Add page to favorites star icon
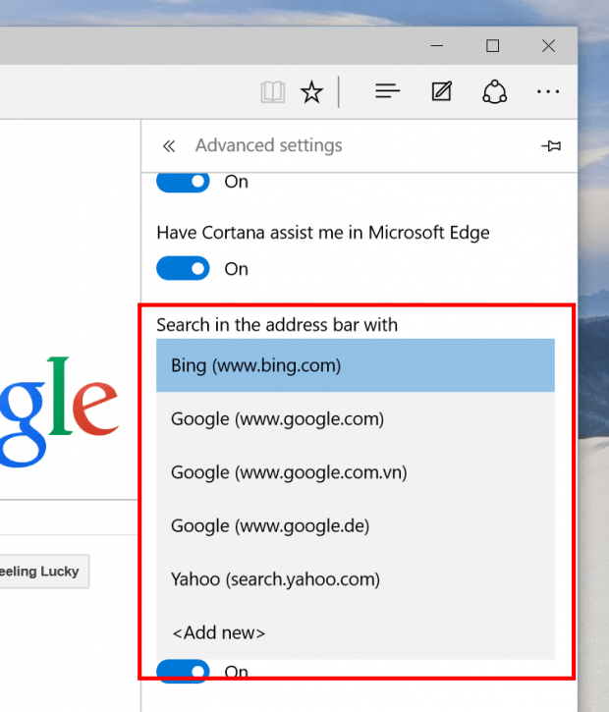The image size is (609, 712). click(311, 92)
